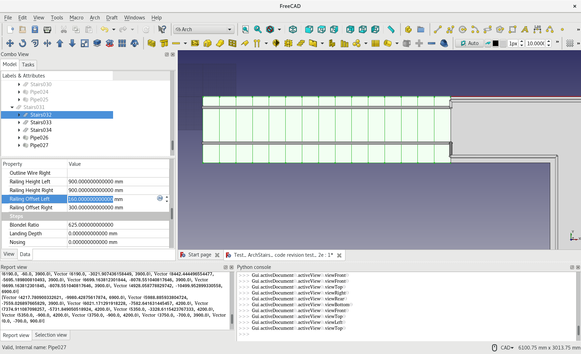The width and height of the screenshot is (581, 354).
Task: Click the Auto working plane button
Action: (469, 43)
